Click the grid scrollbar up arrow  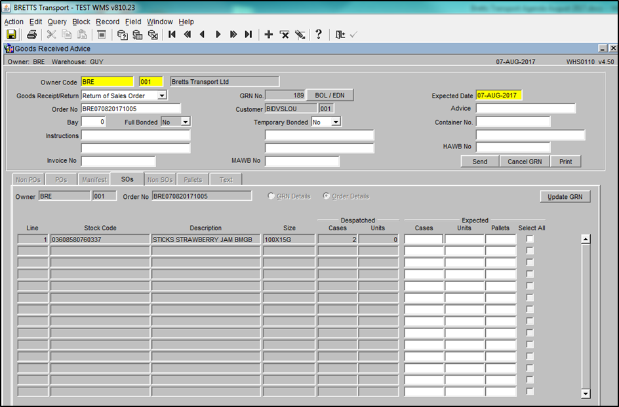tap(586, 239)
